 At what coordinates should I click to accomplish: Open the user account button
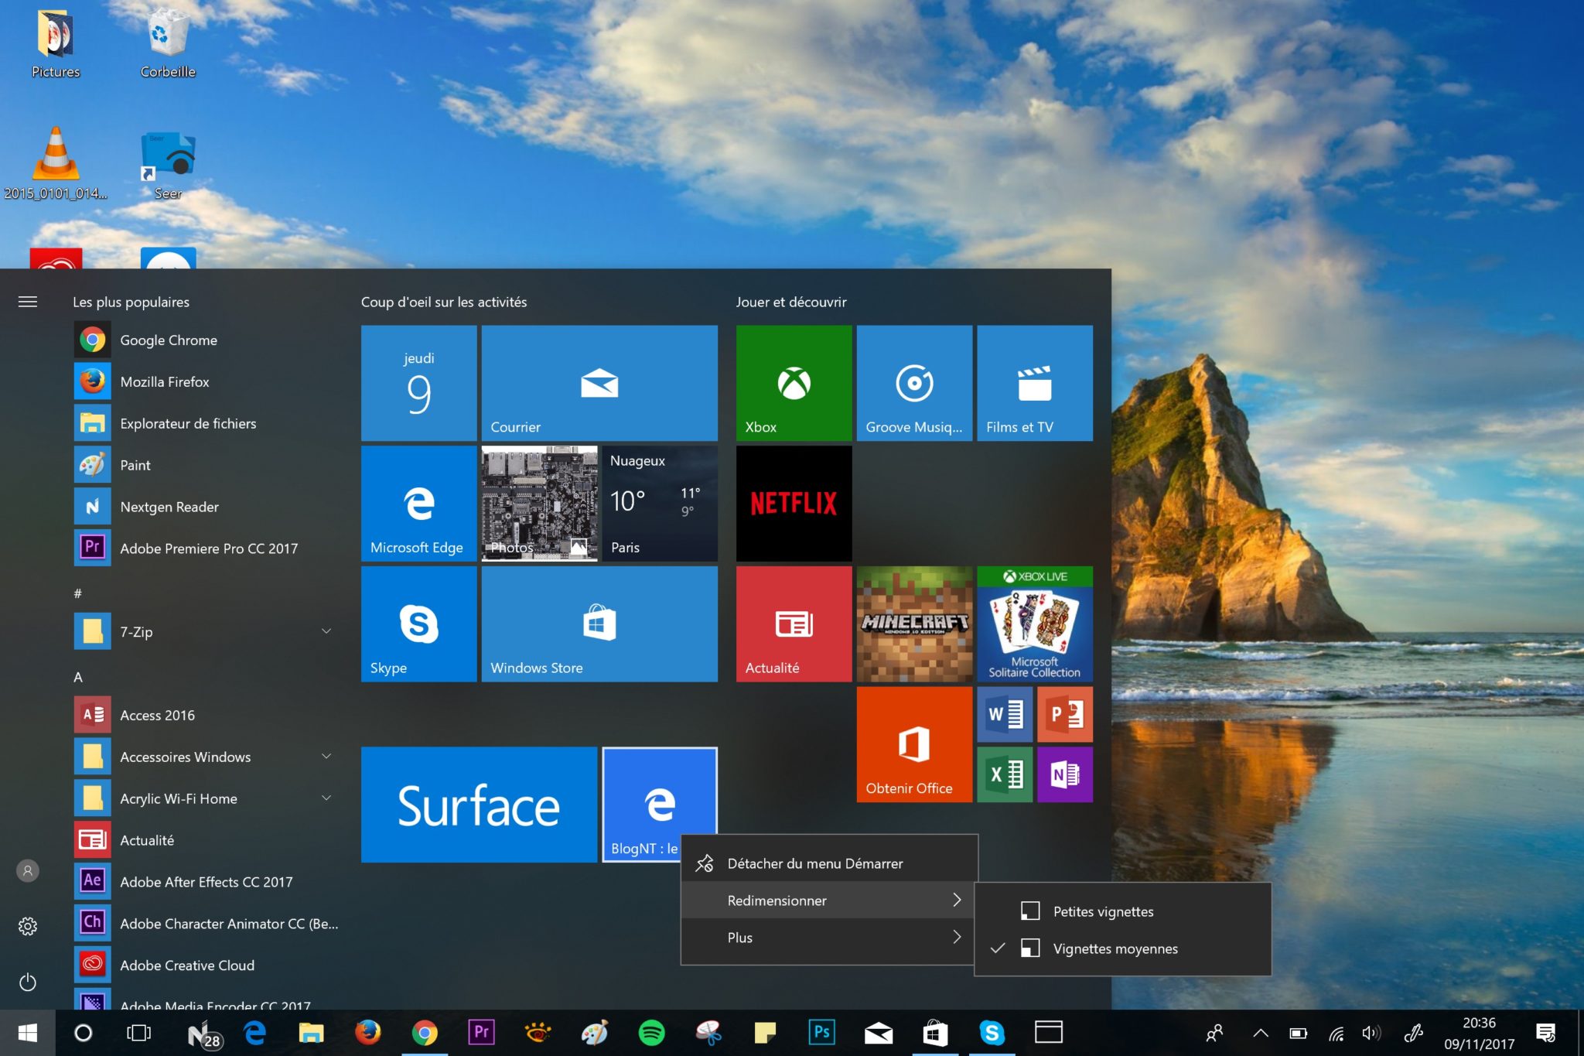[28, 871]
